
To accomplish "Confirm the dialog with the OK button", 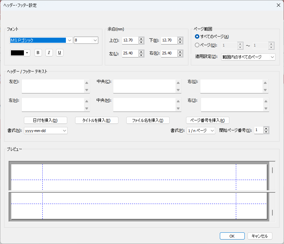I will point(232,236).
